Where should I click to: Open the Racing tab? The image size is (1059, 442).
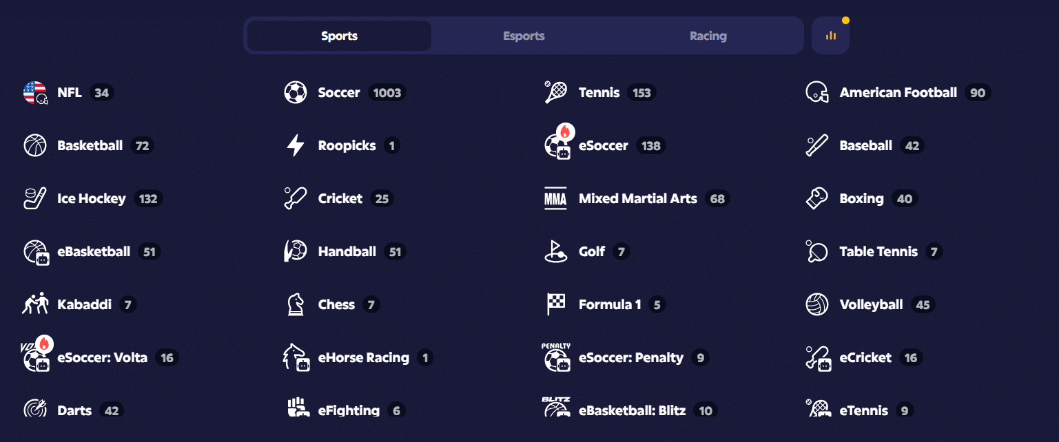point(708,35)
